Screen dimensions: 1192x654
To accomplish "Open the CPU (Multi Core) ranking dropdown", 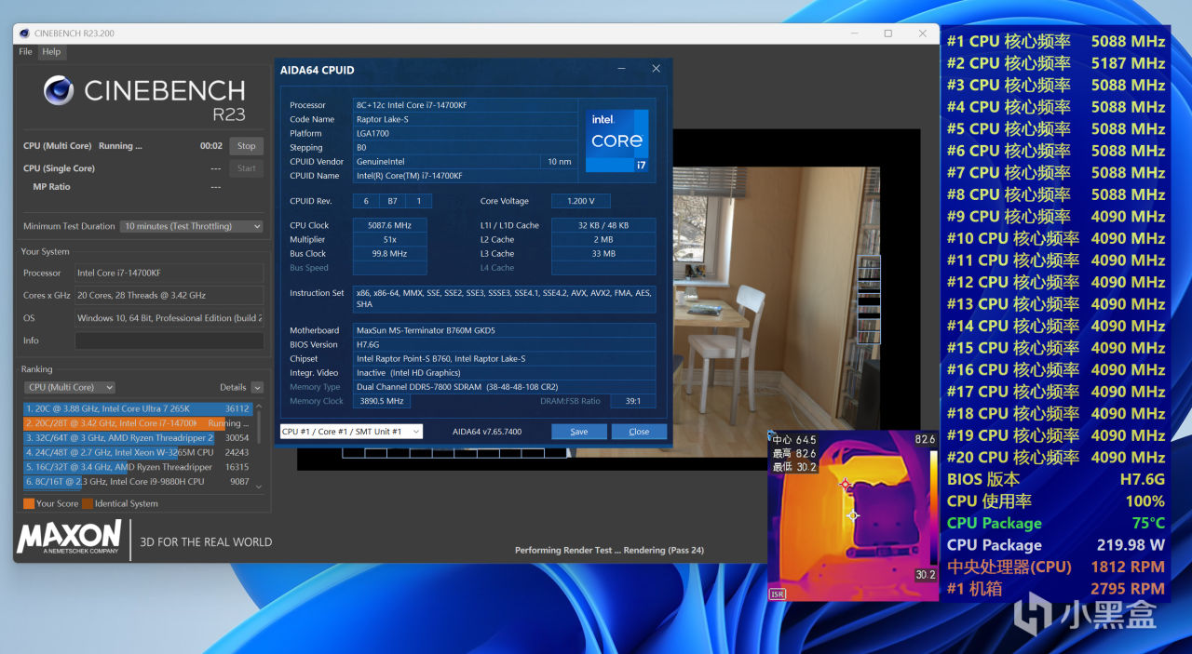I will tap(71, 387).
